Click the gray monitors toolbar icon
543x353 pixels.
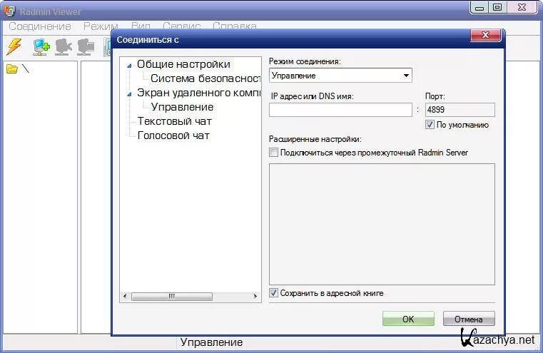pos(86,47)
